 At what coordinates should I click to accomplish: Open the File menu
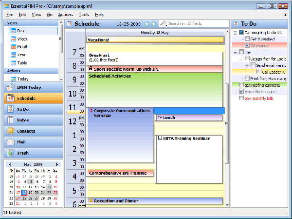(x=10, y=15)
